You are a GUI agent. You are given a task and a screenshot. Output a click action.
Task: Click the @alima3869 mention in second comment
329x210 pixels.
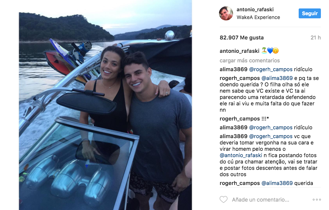click(x=277, y=78)
